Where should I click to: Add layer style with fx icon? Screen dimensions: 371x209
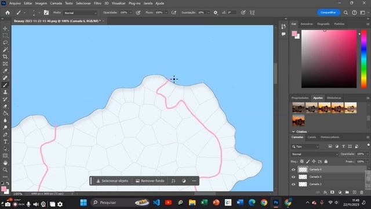[325, 192]
